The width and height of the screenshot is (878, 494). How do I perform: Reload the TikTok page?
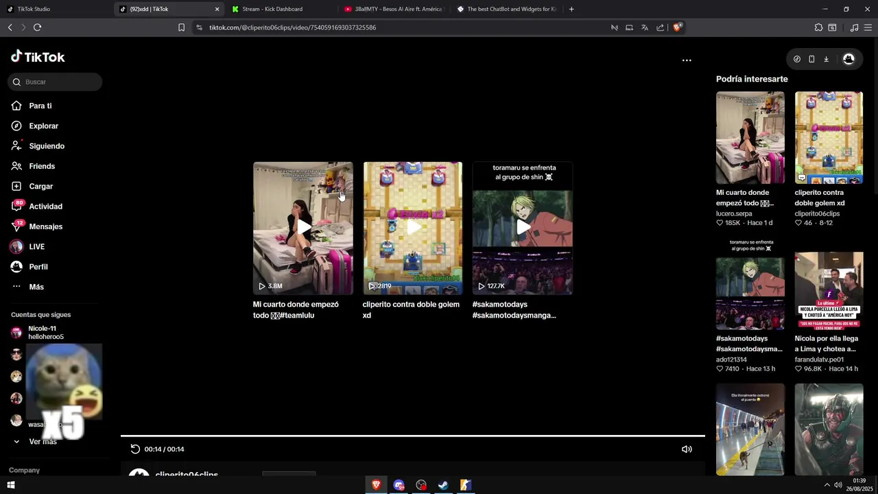click(x=37, y=27)
